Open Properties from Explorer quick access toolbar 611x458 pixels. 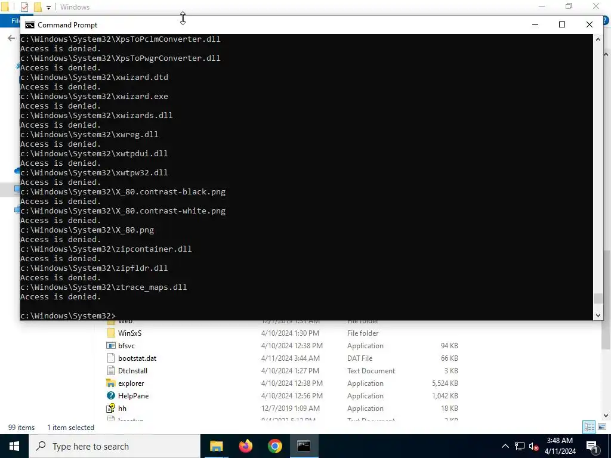coord(24,7)
